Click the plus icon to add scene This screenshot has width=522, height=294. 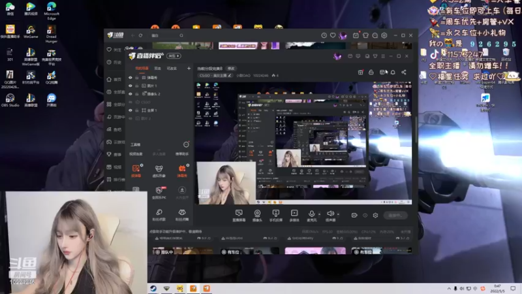tap(189, 69)
